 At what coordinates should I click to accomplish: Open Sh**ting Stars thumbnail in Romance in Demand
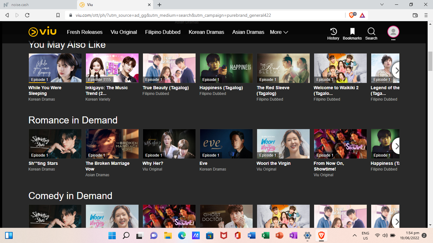pyautogui.click(x=55, y=144)
